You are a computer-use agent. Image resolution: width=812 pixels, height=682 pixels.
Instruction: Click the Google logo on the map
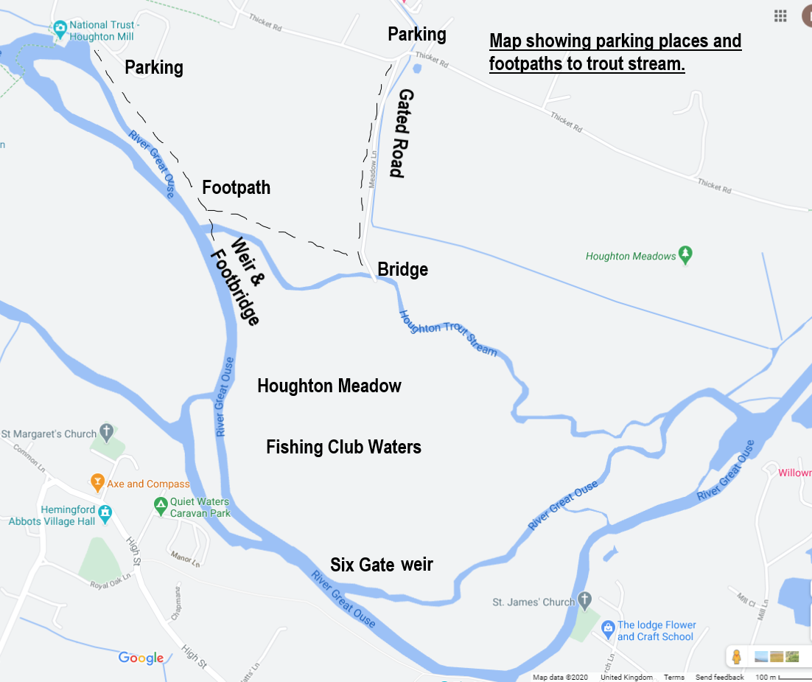pos(141,658)
